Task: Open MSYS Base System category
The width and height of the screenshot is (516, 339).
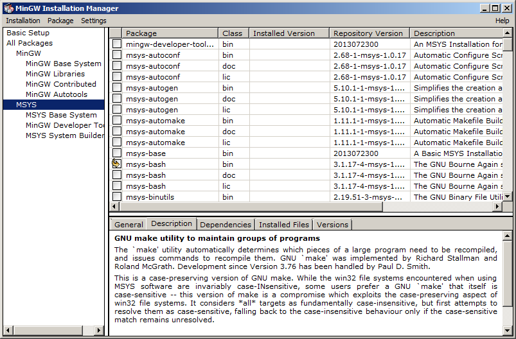Action: (61, 115)
